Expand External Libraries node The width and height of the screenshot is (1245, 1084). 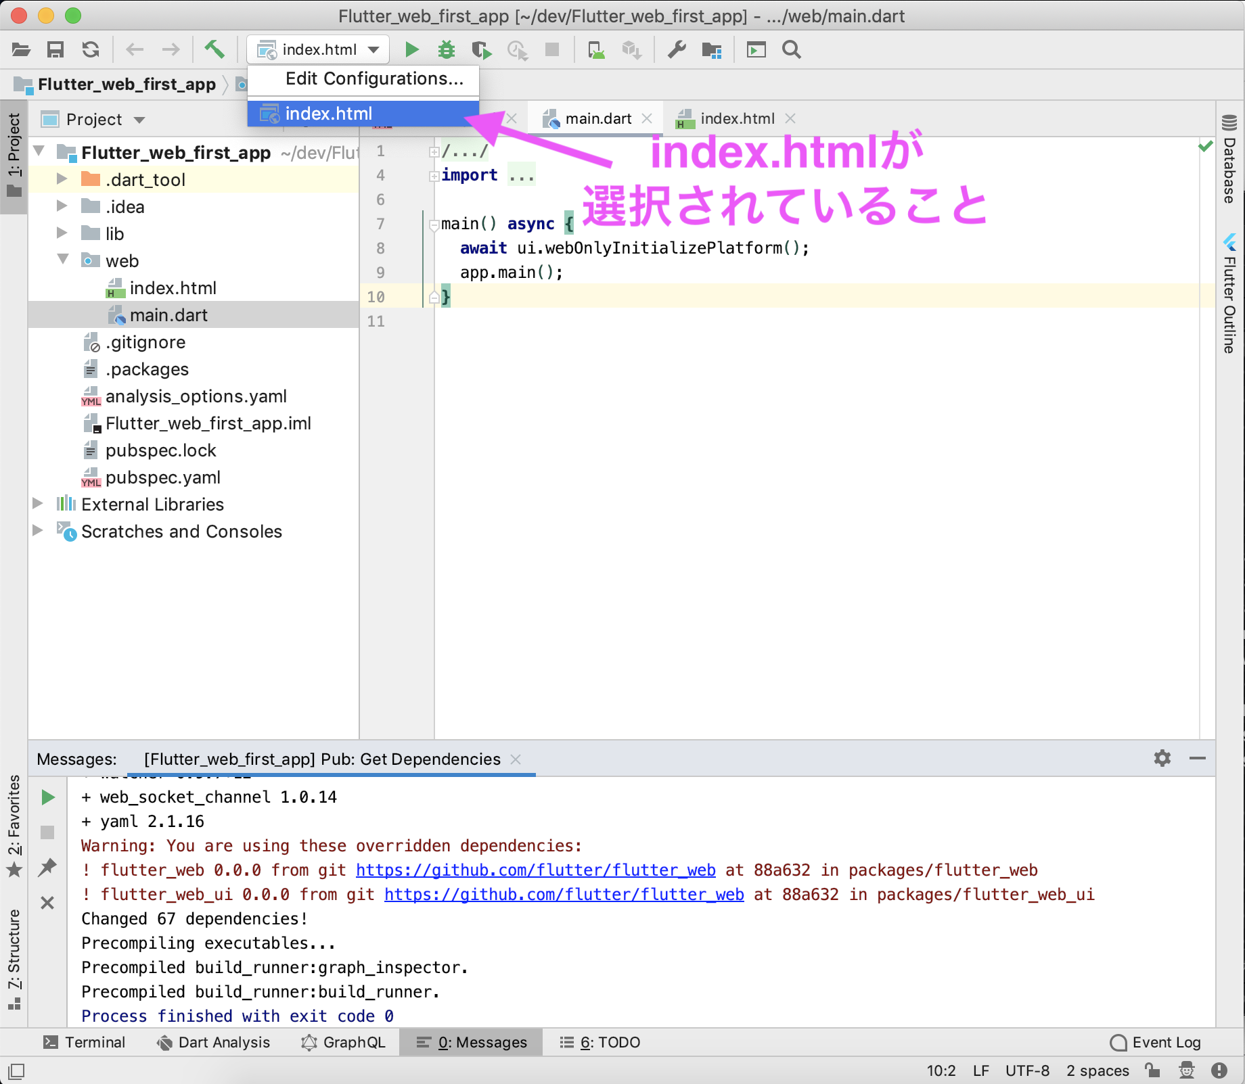[x=38, y=503]
